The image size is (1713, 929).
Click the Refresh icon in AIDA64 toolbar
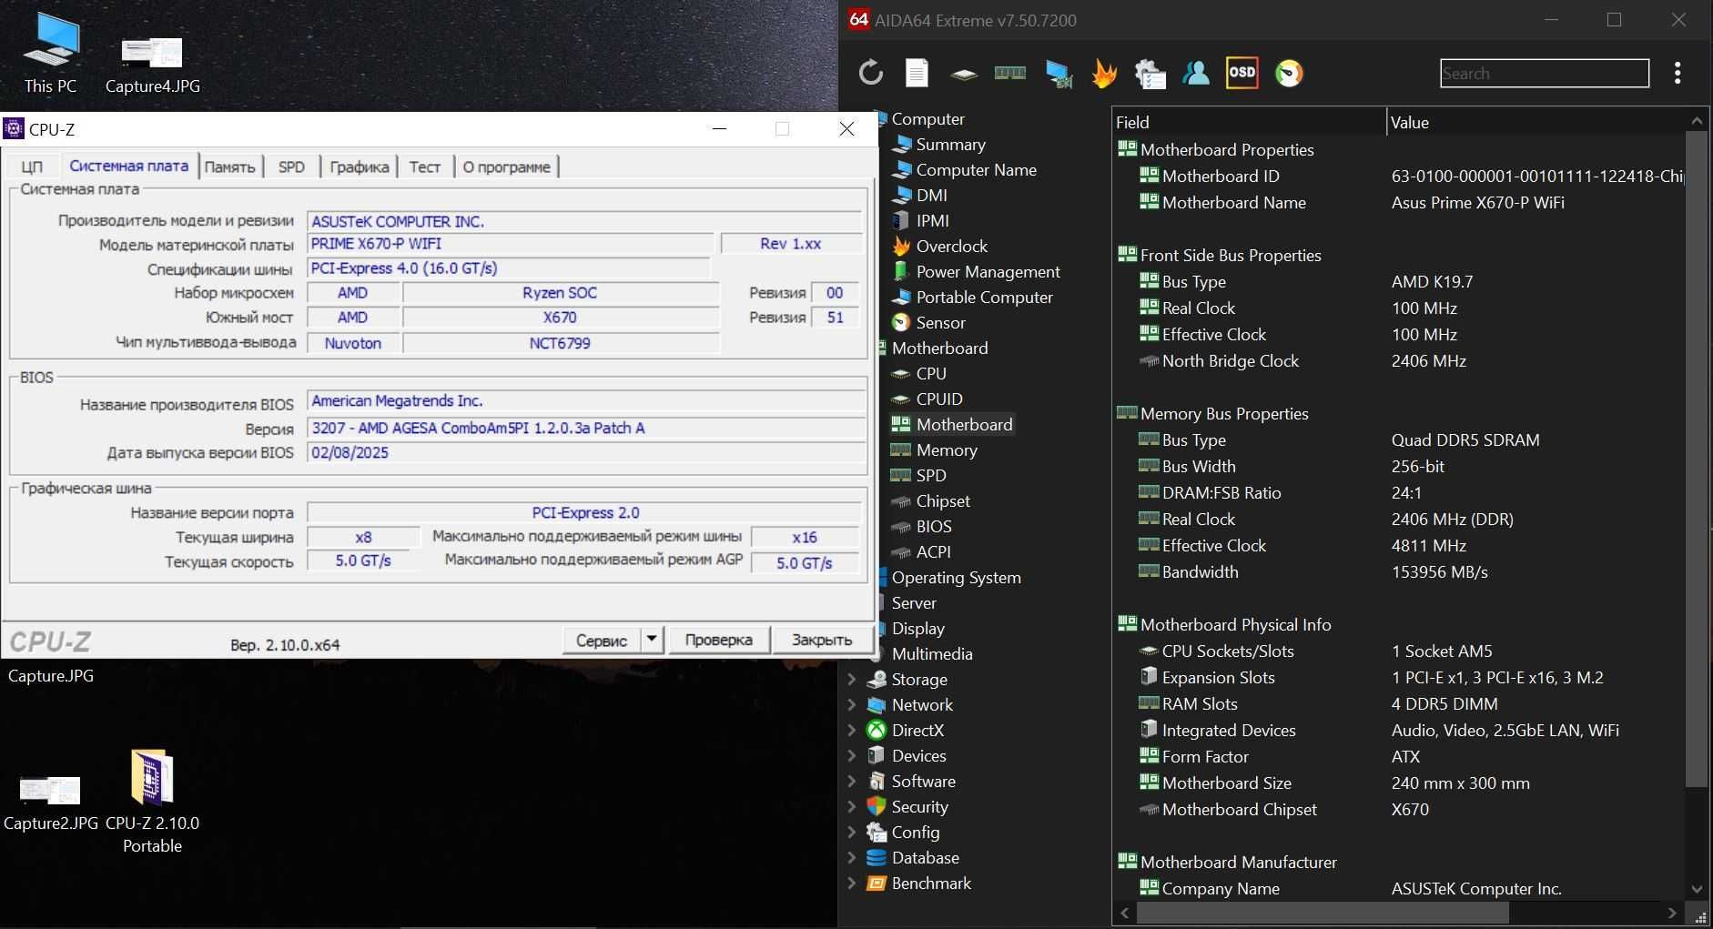click(x=871, y=73)
